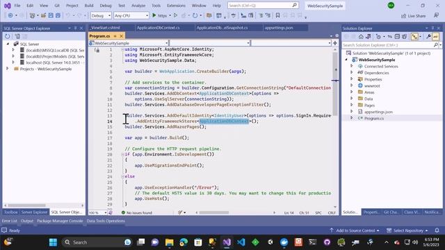This screenshot has height=250, width=445.
Task: Toggle Track Active Item button in Solution Explorer
Action: click(x=414, y=37)
